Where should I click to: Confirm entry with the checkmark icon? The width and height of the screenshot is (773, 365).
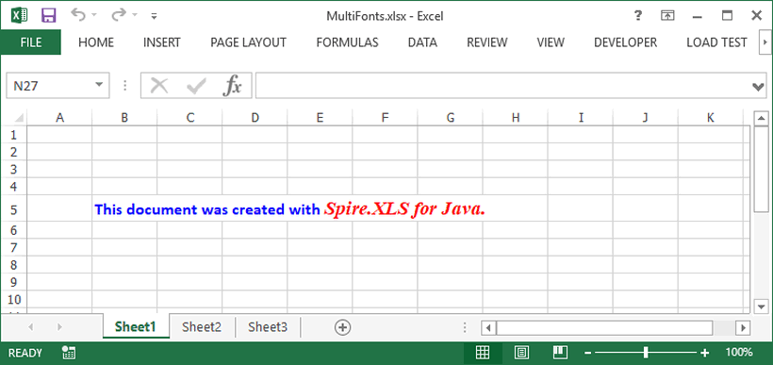click(196, 87)
